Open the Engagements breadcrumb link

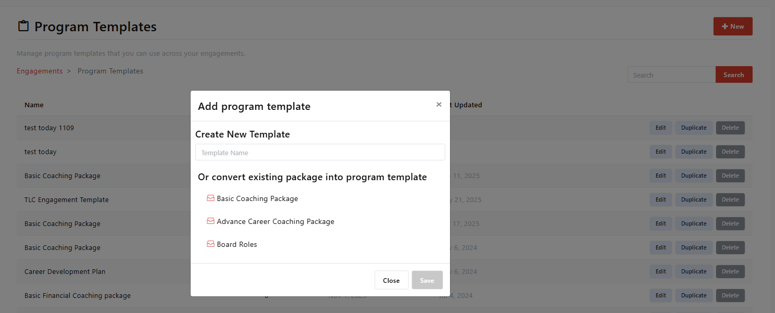click(x=40, y=71)
